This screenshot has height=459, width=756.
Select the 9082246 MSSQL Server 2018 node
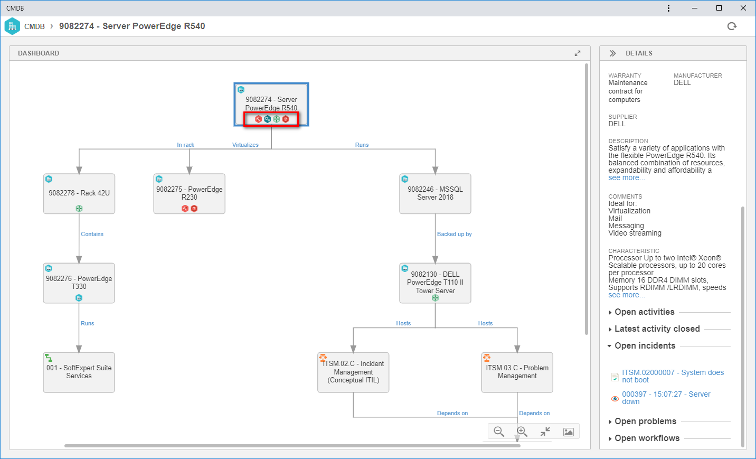435,194
